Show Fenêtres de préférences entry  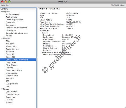coord(16,28)
